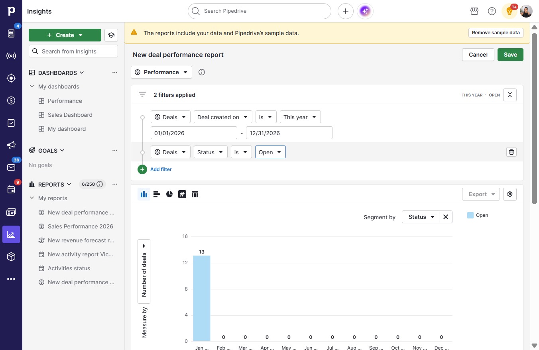Open the lightbulb sales assistant notifications
The image size is (539, 350).
point(509,11)
